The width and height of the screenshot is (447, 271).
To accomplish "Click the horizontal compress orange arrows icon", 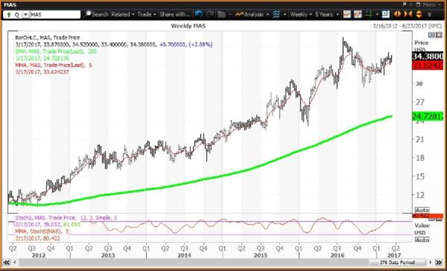I will point(408,15).
